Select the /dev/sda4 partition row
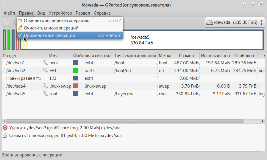 coord(133,86)
